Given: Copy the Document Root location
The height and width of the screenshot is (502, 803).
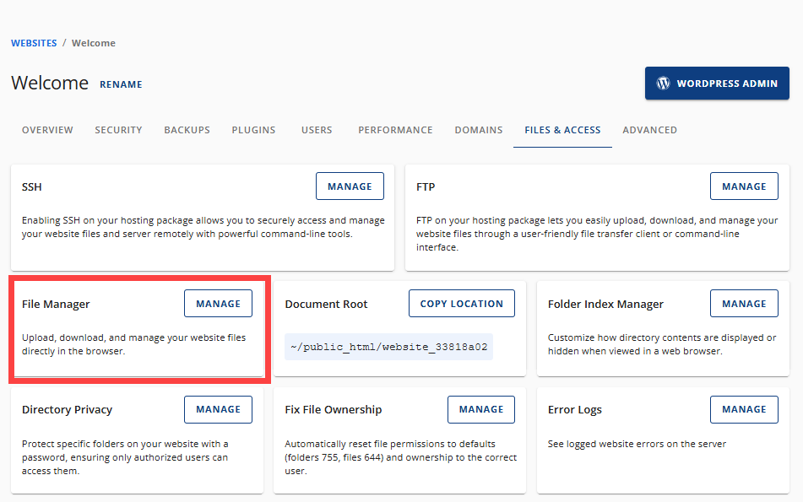Looking at the screenshot, I should [461, 303].
